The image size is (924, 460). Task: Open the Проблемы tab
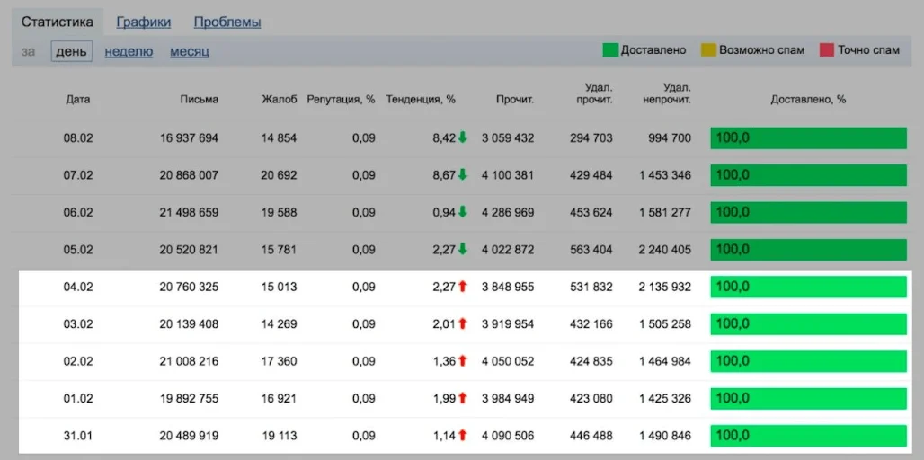(x=227, y=22)
